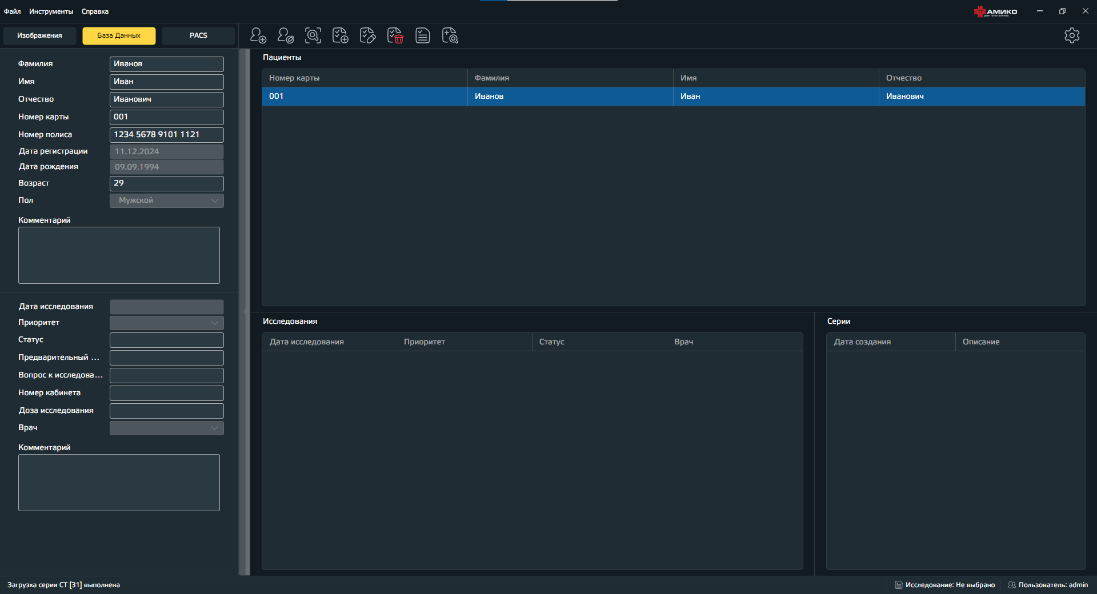Click 'Исследование: Не выбрано' status text

pyautogui.click(x=950, y=585)
